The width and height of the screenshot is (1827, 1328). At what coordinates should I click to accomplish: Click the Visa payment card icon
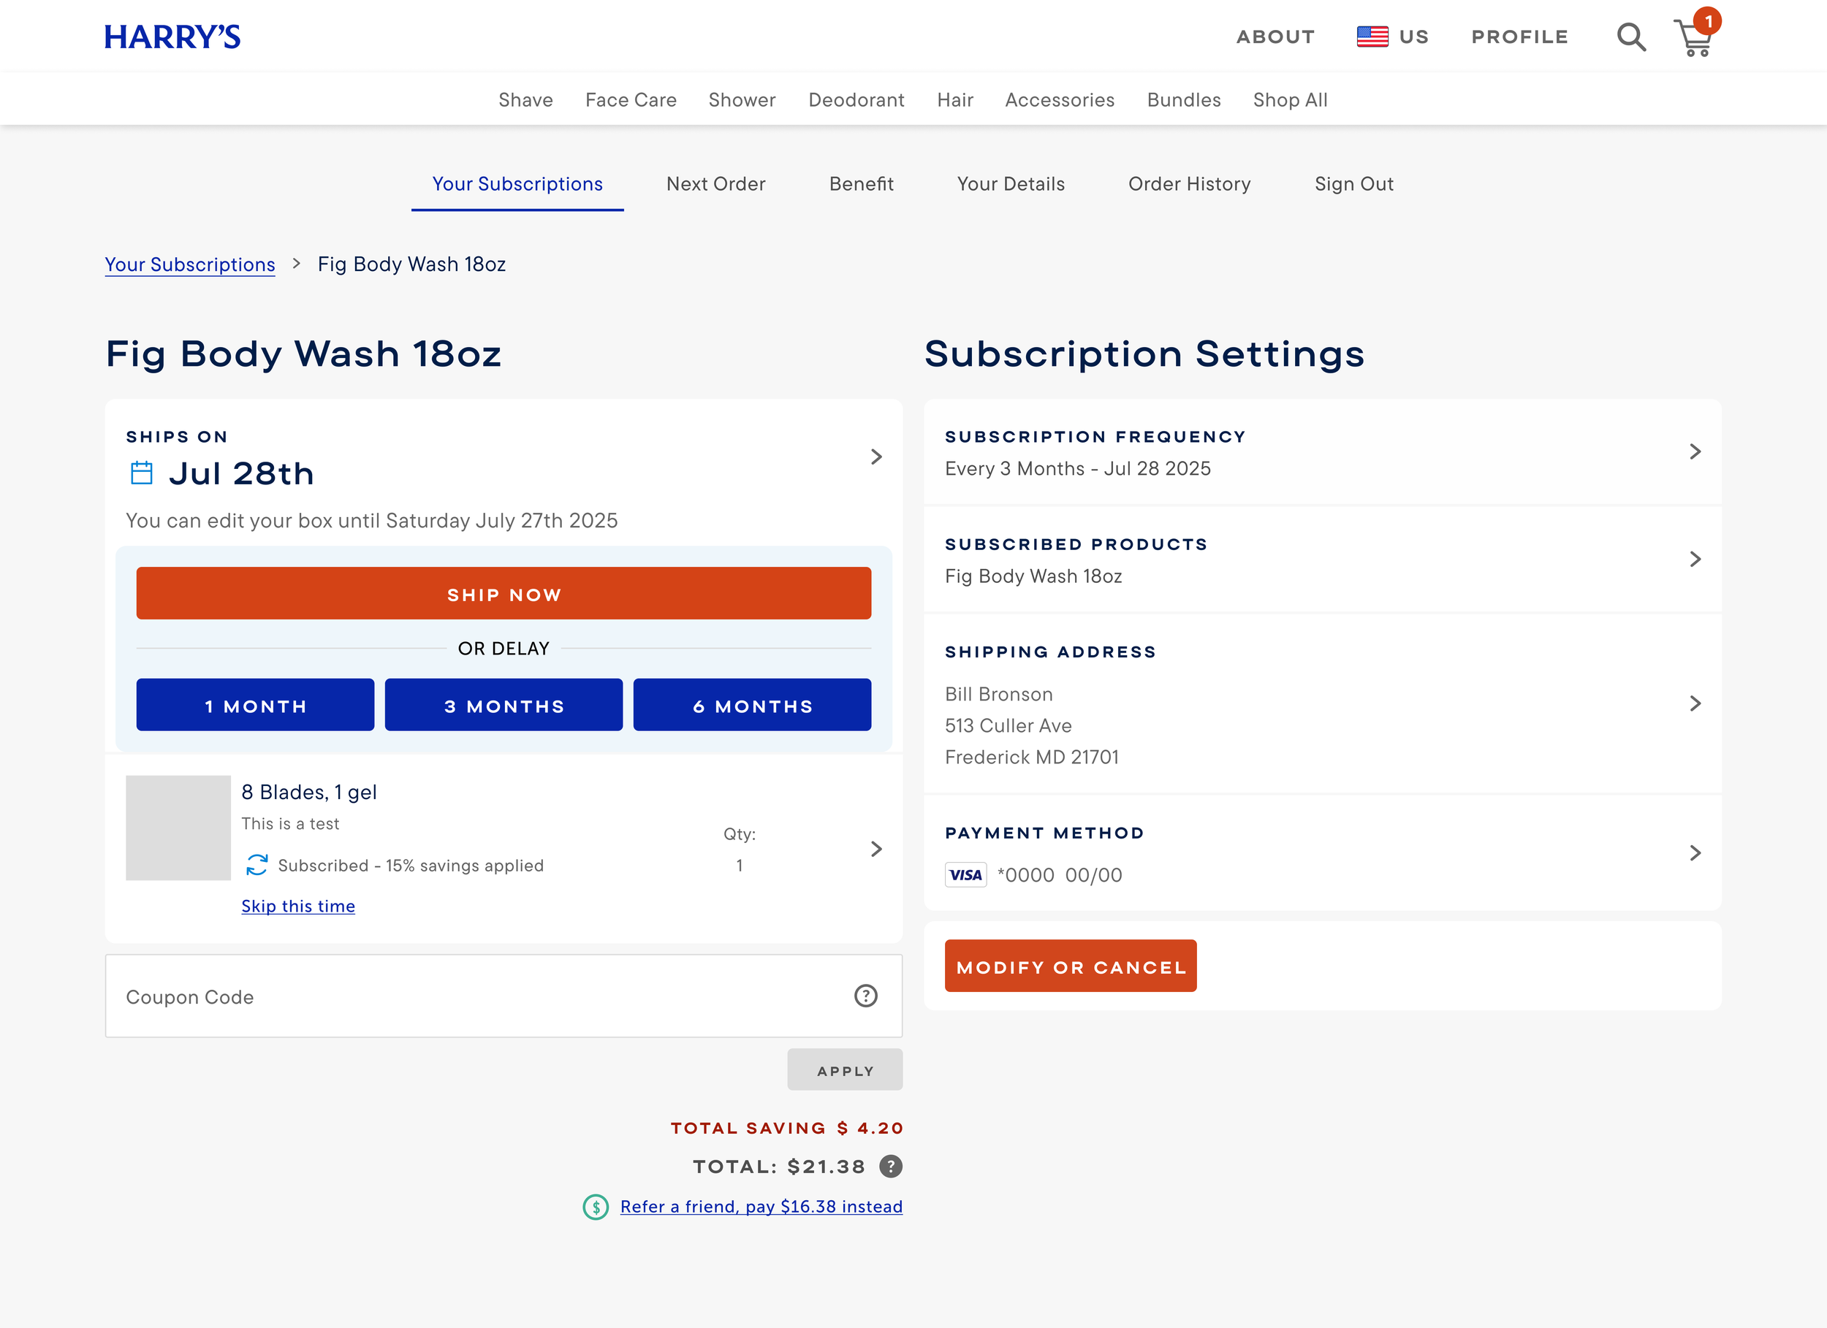coord(965,874)
